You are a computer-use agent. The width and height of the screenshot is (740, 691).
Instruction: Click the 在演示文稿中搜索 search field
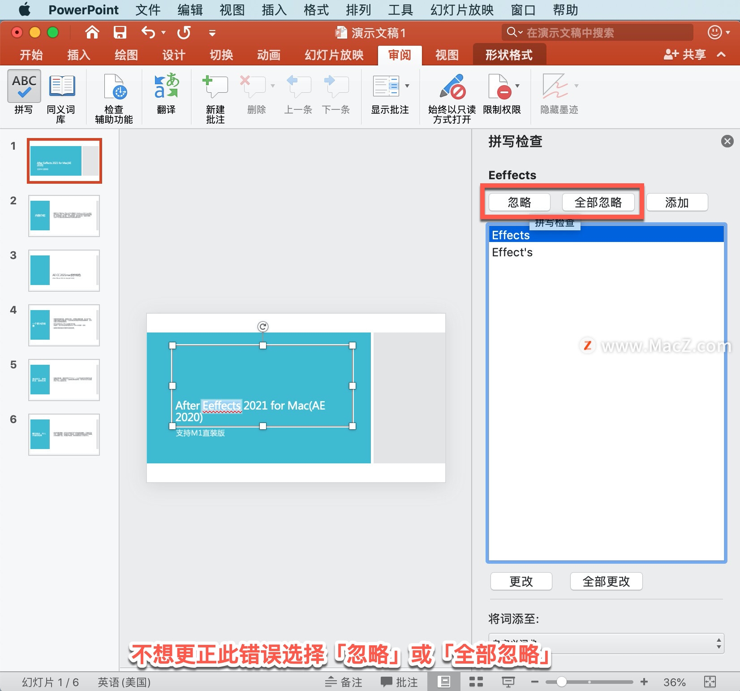(598, 32)
